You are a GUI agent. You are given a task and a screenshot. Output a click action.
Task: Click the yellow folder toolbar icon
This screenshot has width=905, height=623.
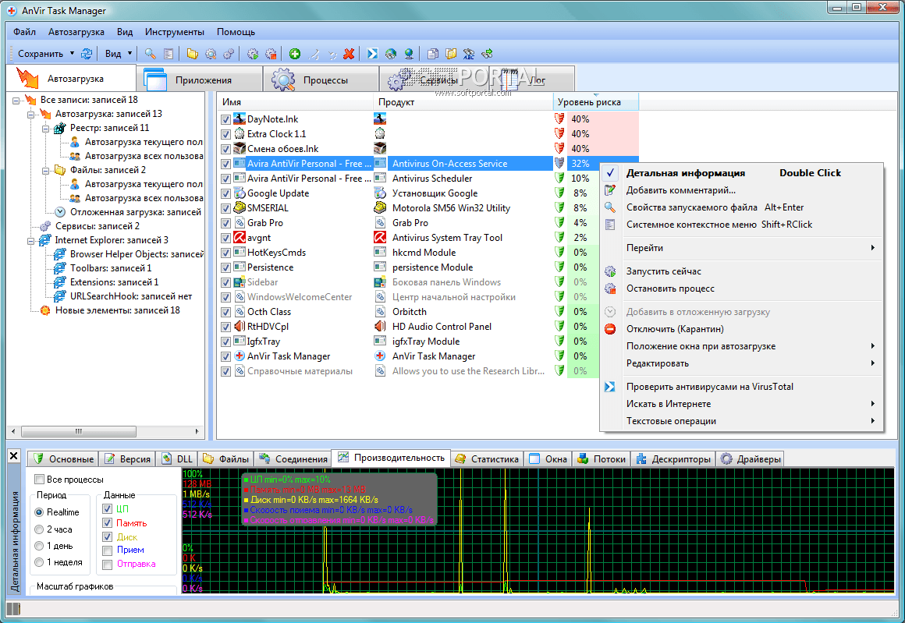coord(192,54)
